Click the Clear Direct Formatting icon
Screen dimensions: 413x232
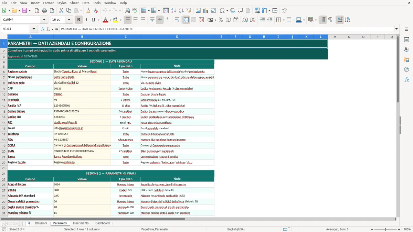click(96, 11)
